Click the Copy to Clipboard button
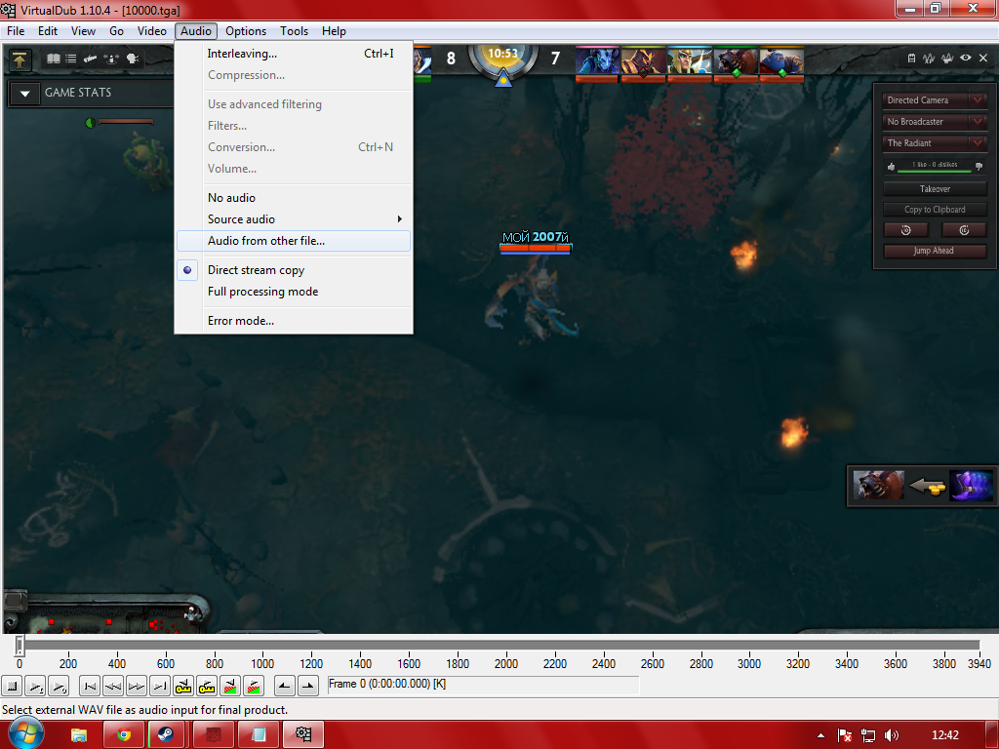Screen dimensions: 999x749 click(x=935, y=210)
